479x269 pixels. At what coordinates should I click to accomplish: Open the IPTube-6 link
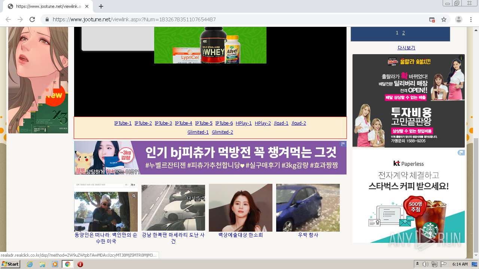pos(224,123)
